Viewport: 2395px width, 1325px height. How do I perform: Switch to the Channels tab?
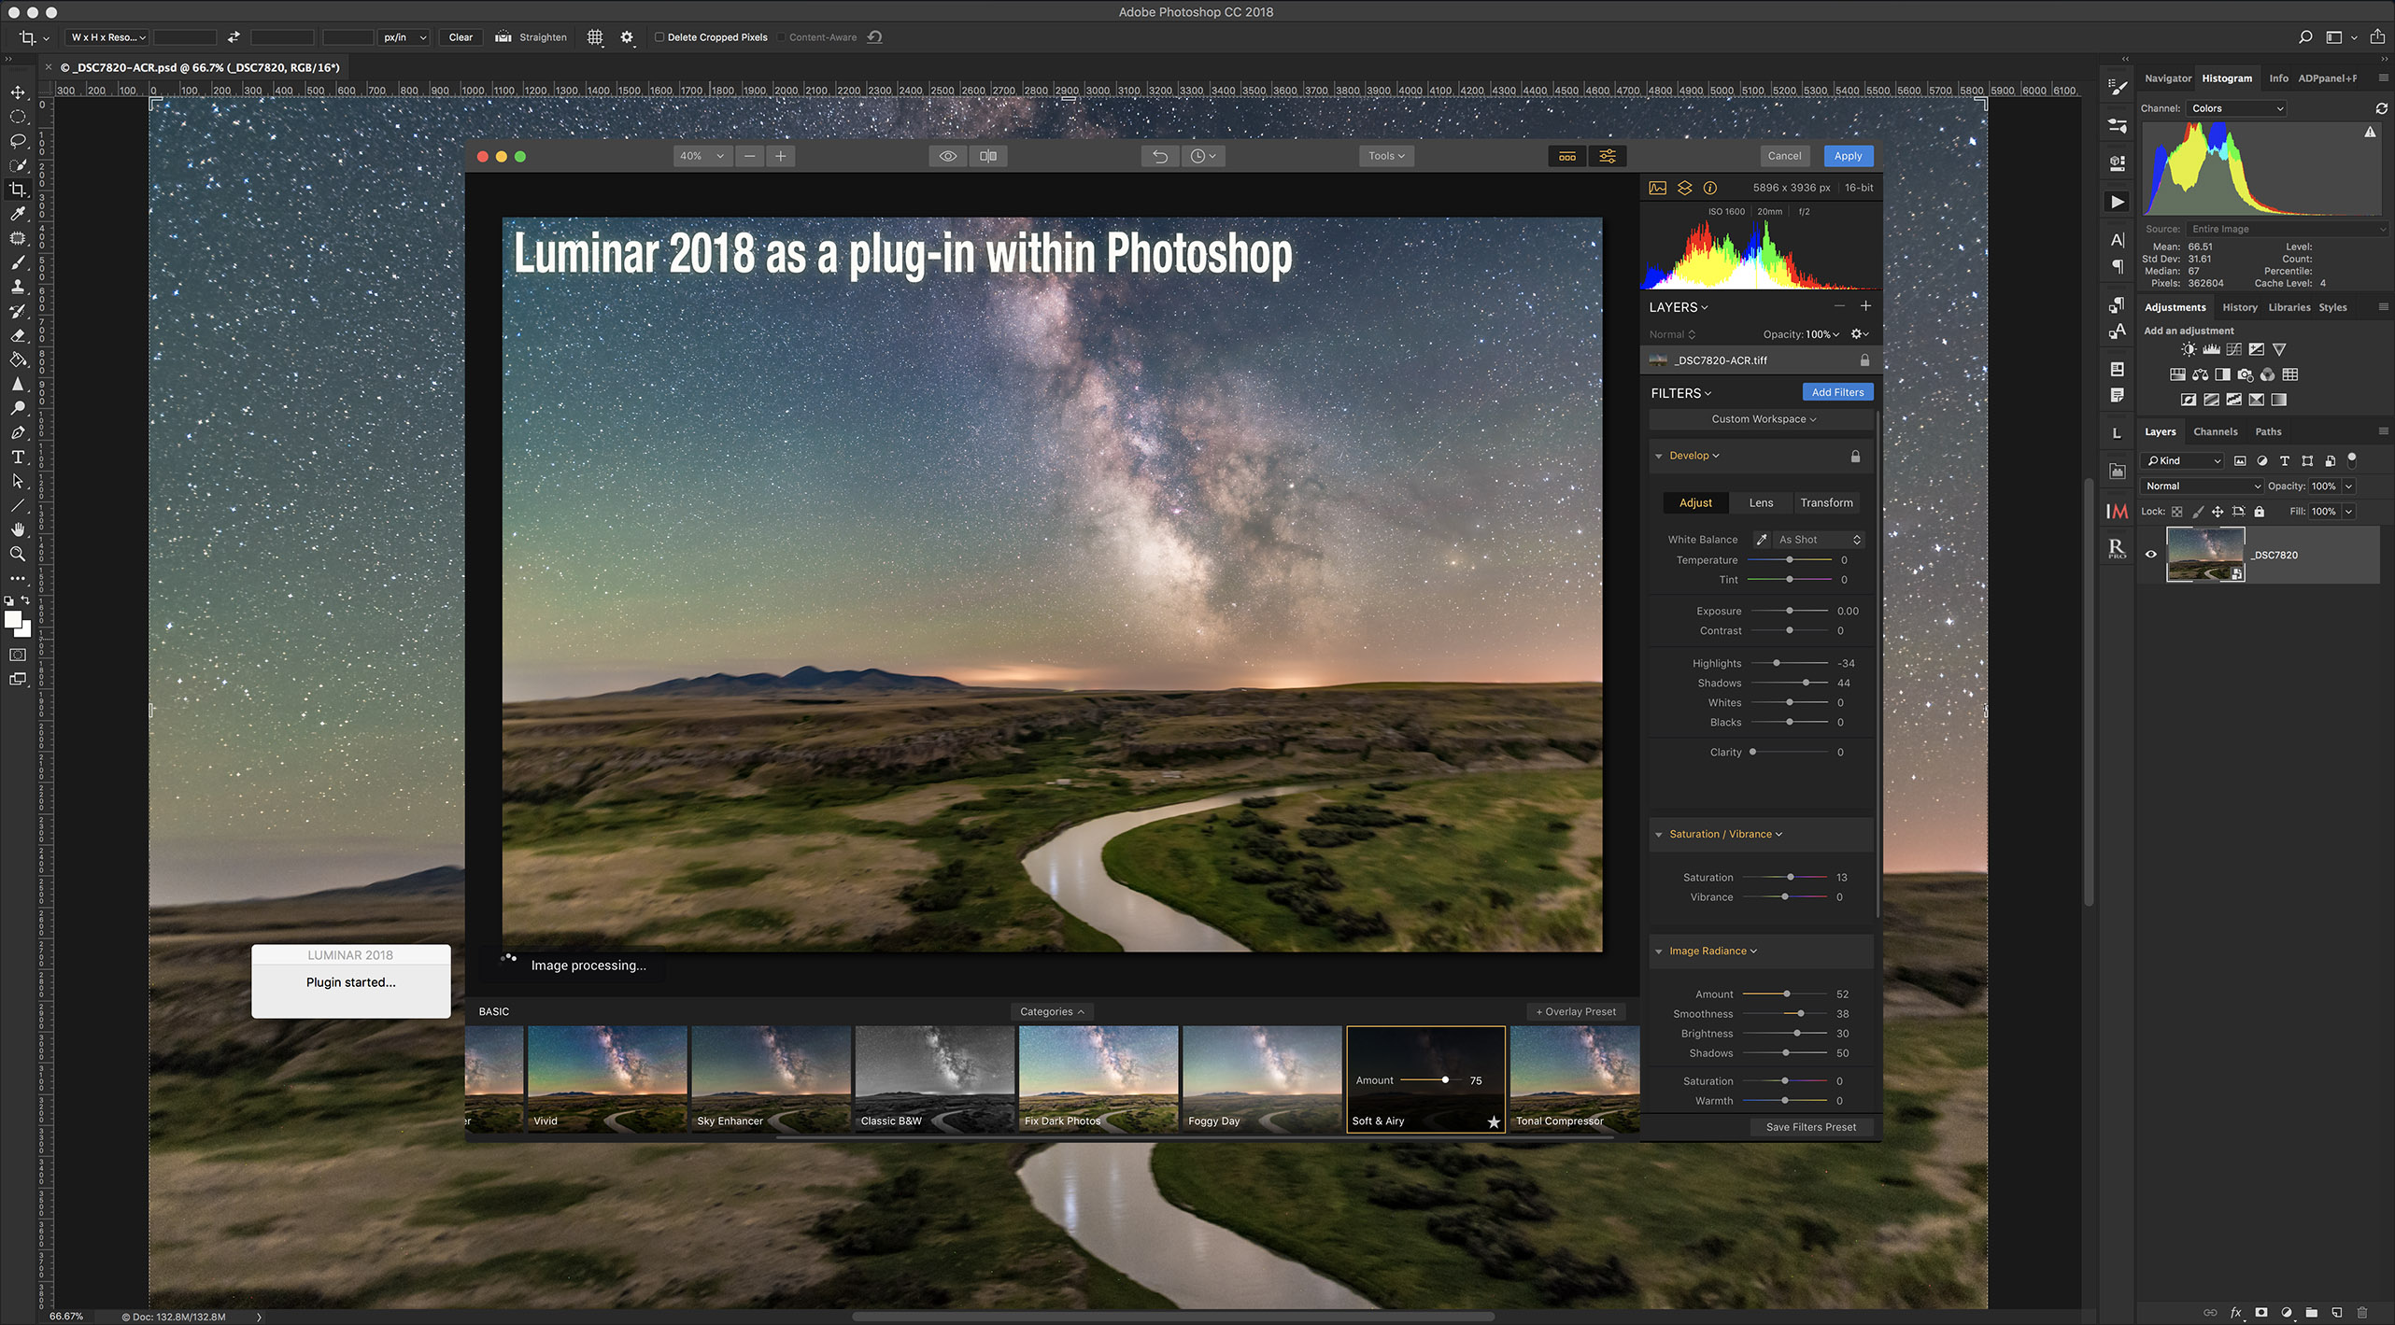pyautogui.click(x=2215, y=431)
